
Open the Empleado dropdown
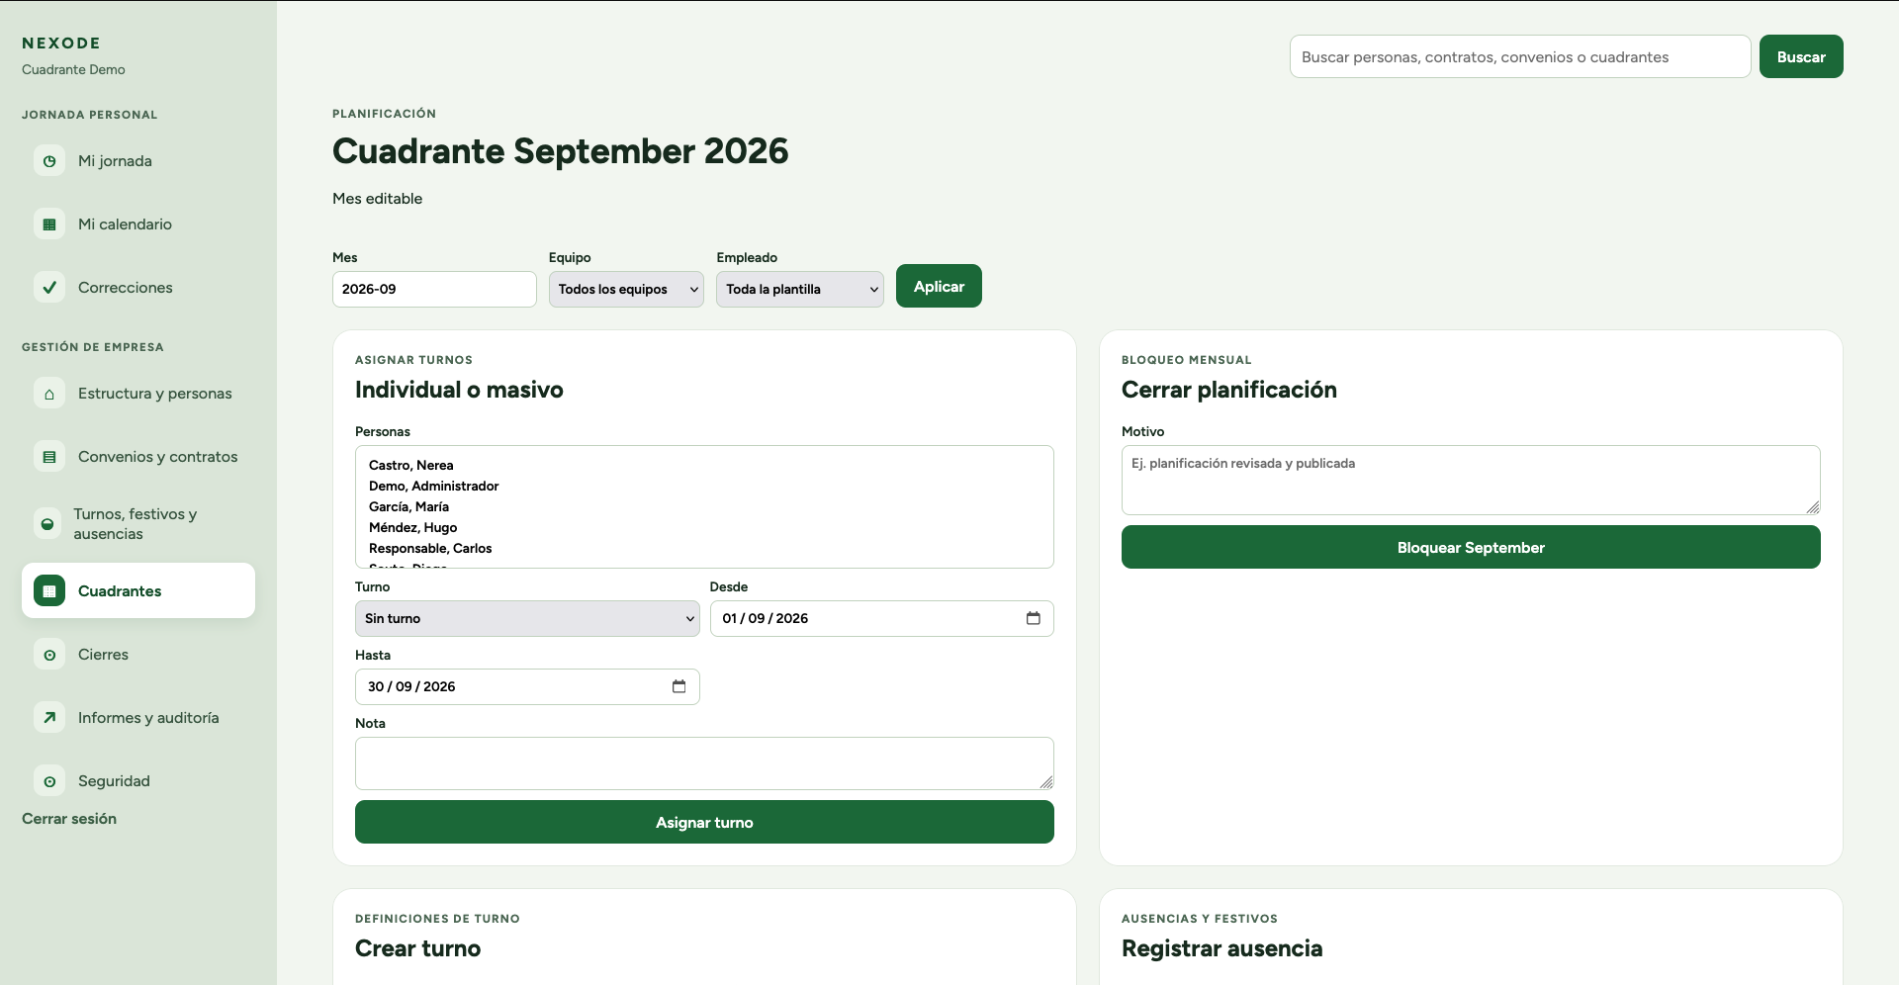[x=800, y=289]
